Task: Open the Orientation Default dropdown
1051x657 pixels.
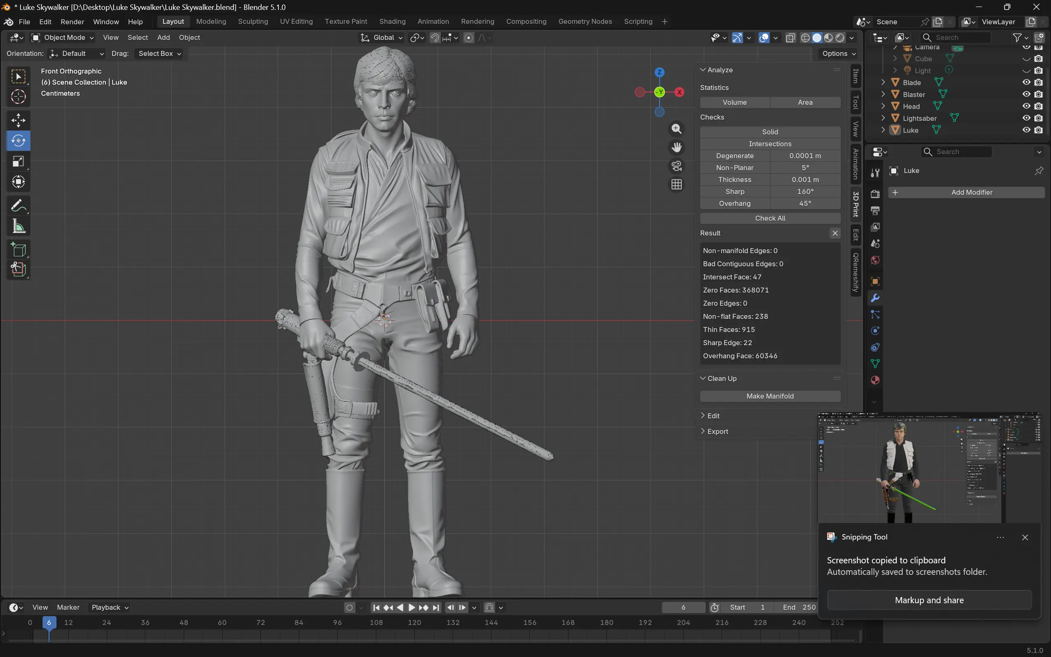Action: tap(76, 53)
